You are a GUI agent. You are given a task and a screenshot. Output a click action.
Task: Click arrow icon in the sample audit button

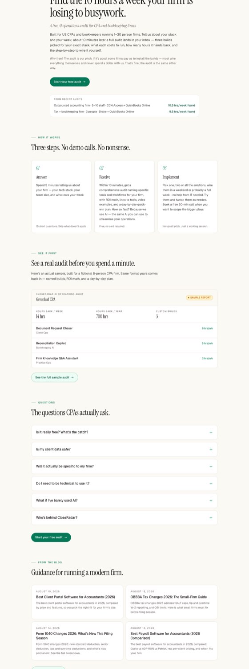(x=72, y=377)
